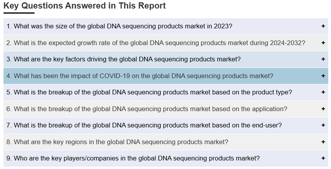331x169 pixels.
Task: Open the breakup based on end-user row
Action: click(x=166, y=125)
